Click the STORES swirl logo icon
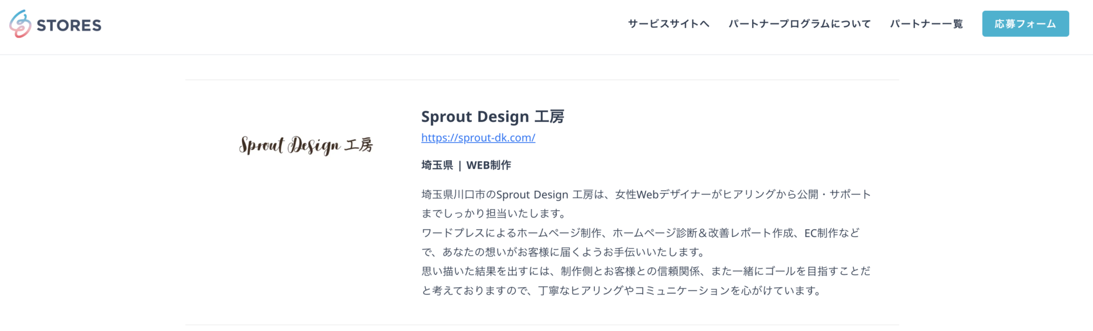Screen dimensions: 1093x331 (20, 24)
